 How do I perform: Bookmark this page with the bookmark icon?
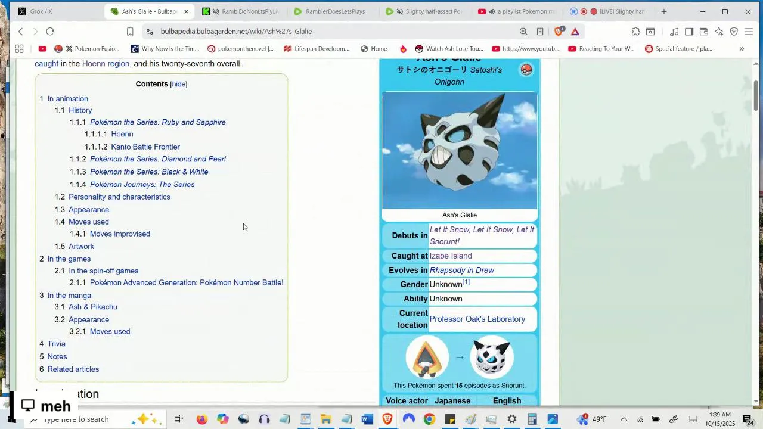130,32
